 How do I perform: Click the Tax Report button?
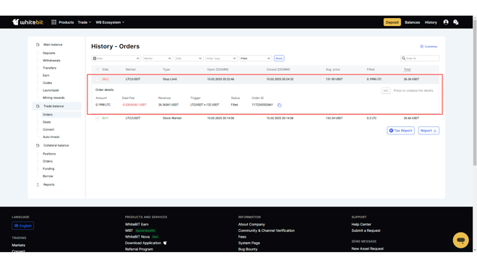[x=400, y=131]
